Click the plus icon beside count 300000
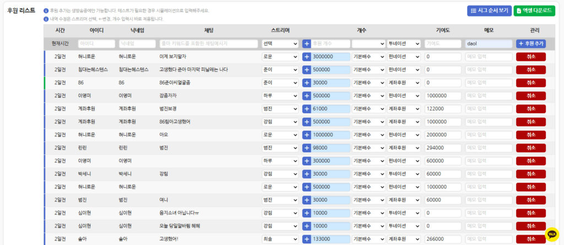 tap(306, 161)
